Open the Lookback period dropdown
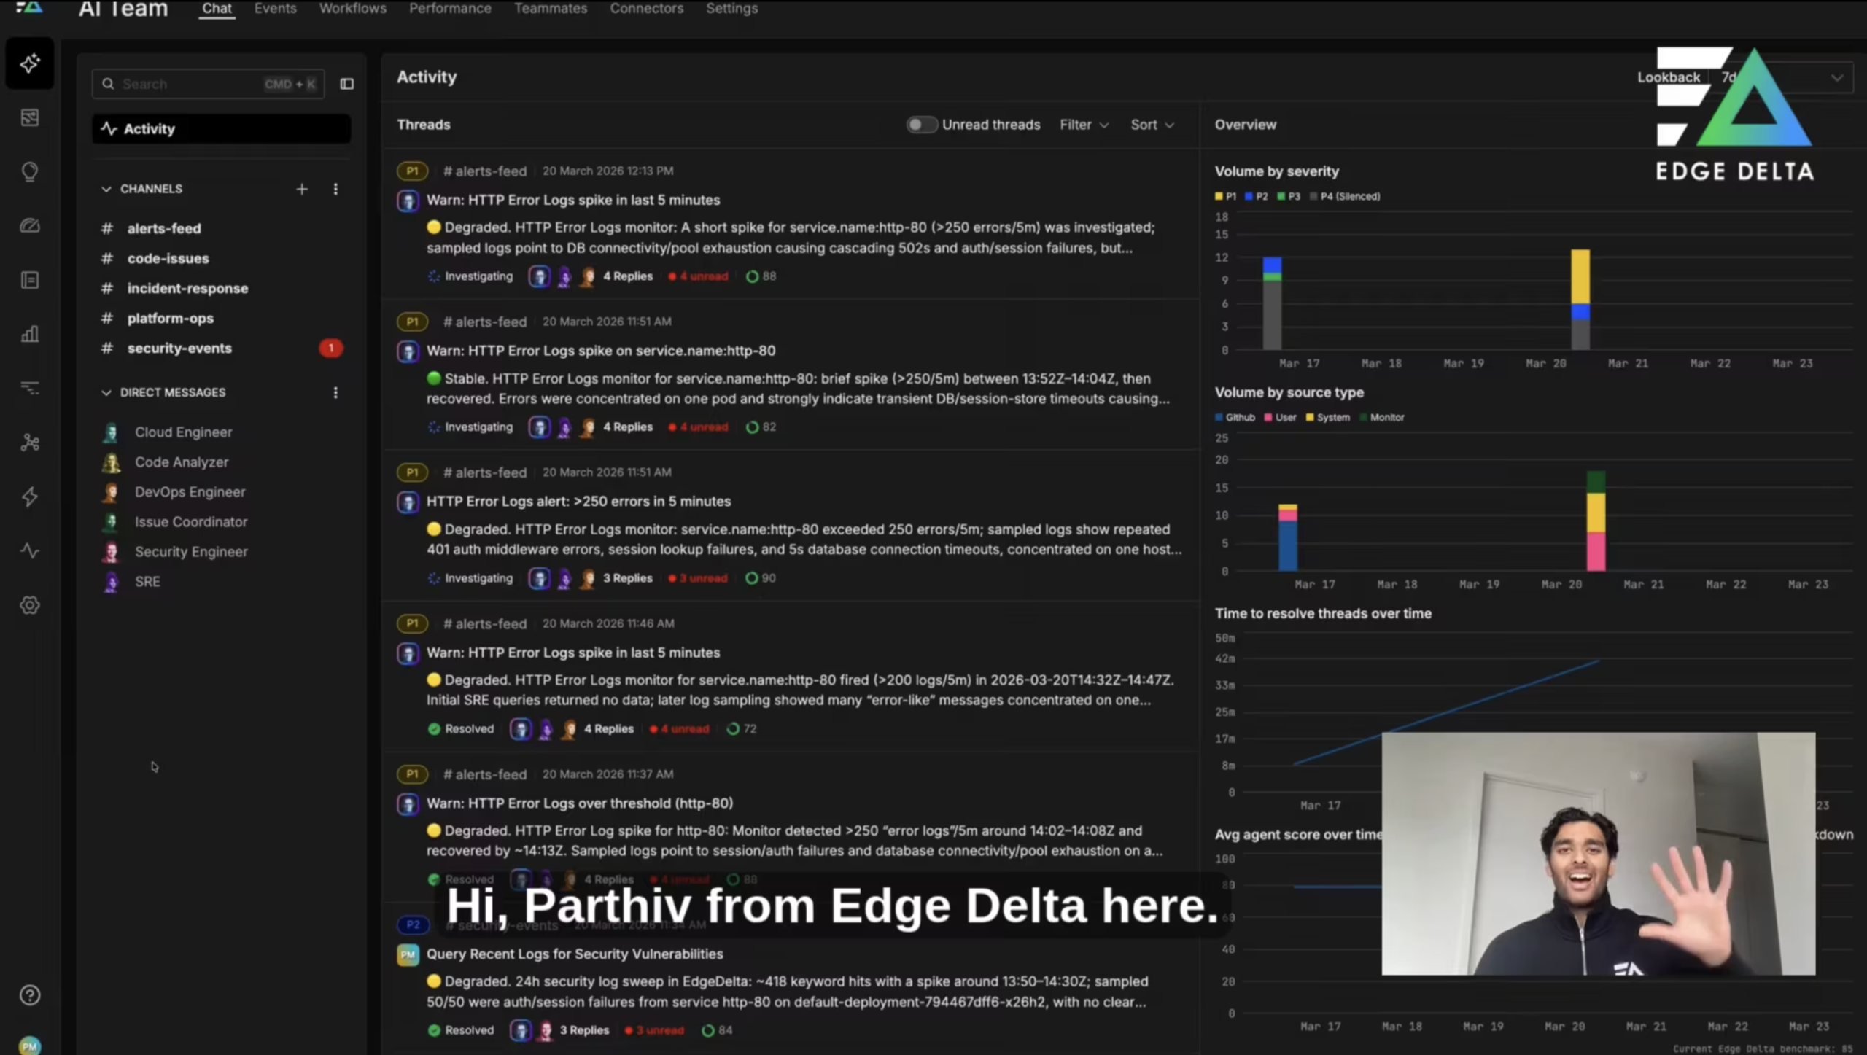This screenshot has height=1055, width=1867. (x=1836, y=77)
